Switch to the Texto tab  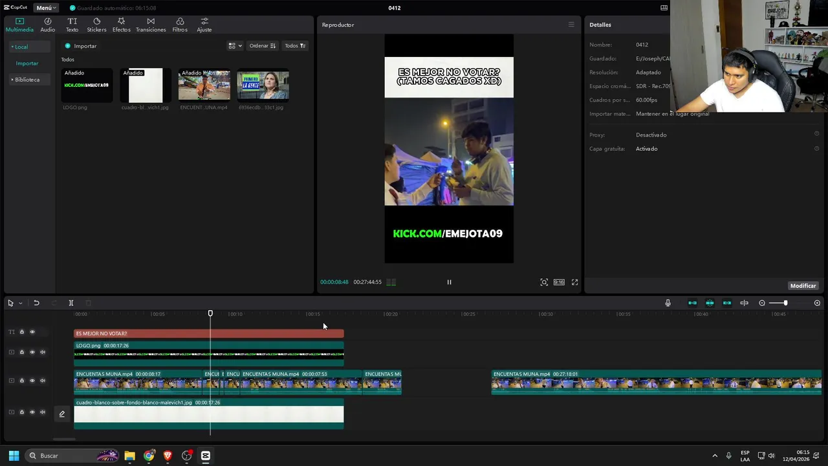(x=72, y=25)
